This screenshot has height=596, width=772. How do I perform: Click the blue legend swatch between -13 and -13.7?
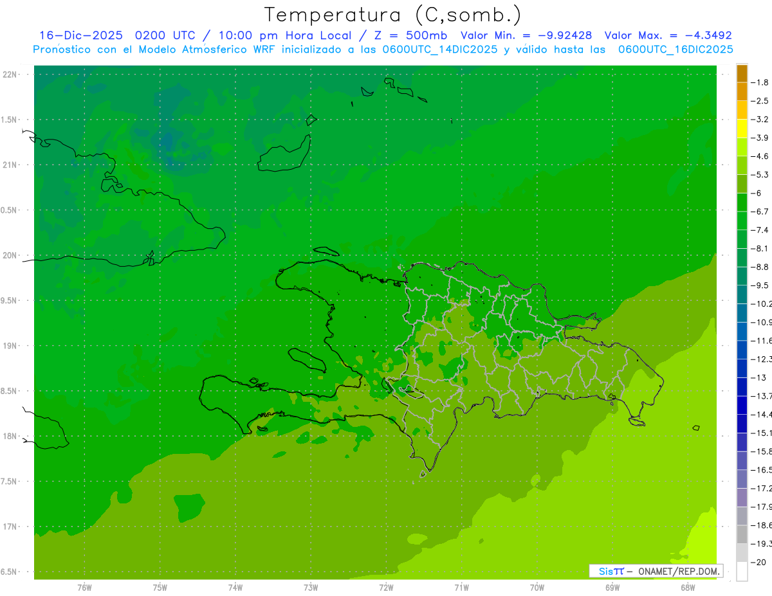742,386
